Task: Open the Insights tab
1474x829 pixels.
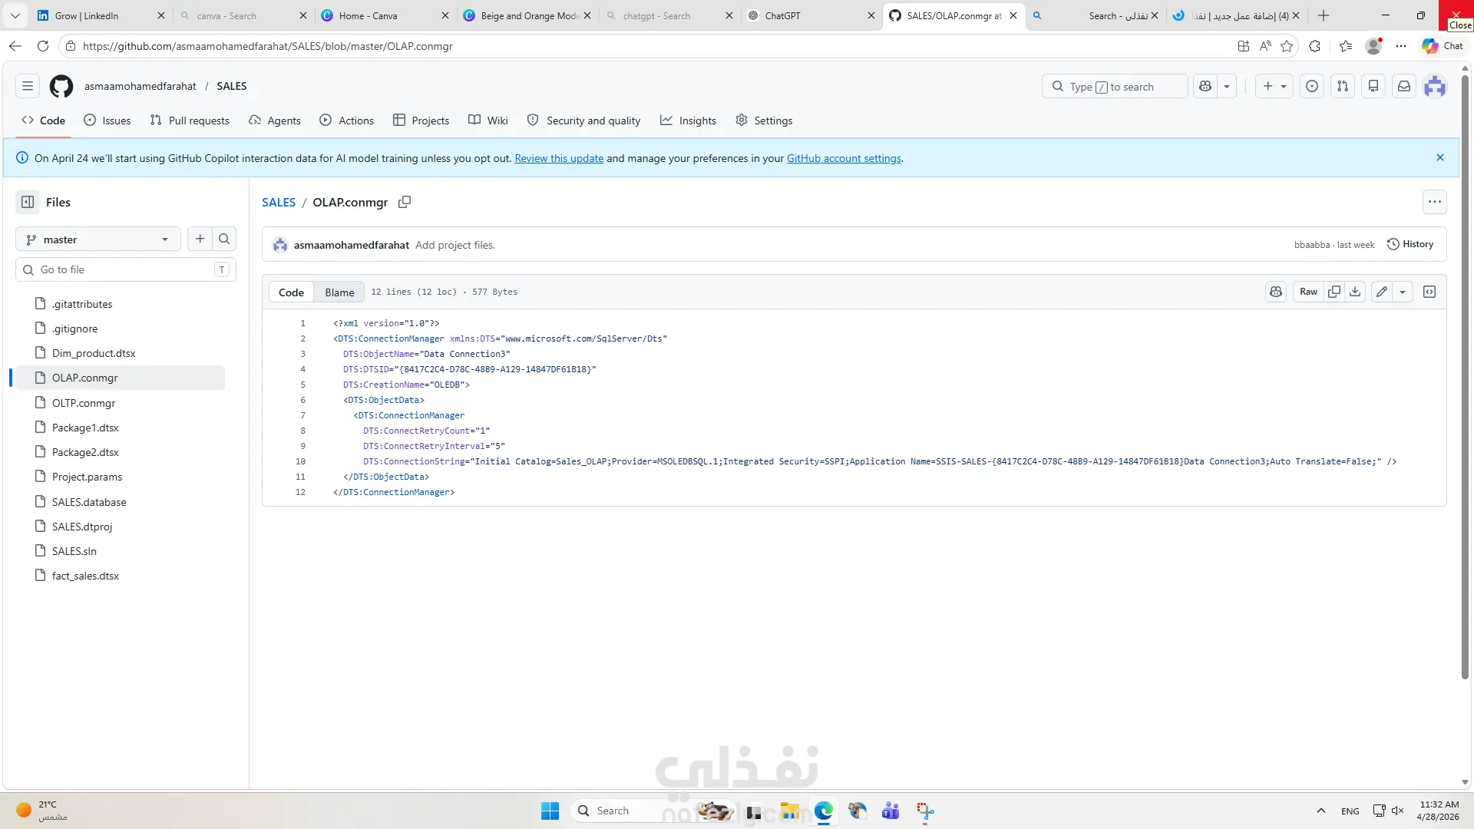Action: pyautogui.click(x=689, y=121)
